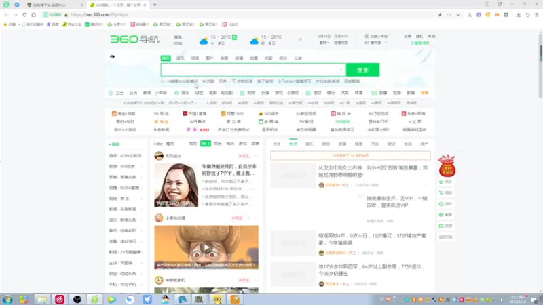Click the browser back arrow
The image size is (543, 305).
coord(6,15)
